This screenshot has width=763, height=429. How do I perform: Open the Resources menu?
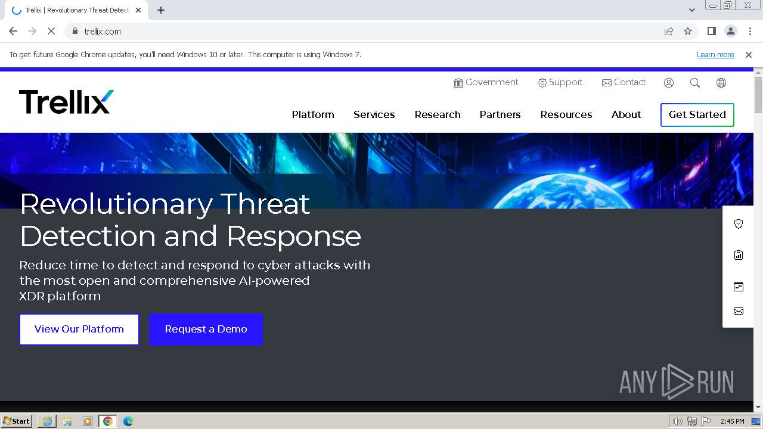[566, 114]
